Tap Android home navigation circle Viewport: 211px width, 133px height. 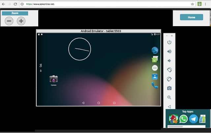pos(99,103)
